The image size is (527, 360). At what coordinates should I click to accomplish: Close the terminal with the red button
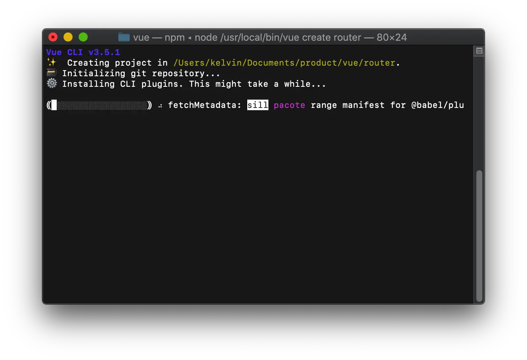[53, 37]
